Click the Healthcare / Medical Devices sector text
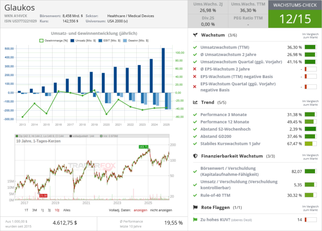 point(131,16)
